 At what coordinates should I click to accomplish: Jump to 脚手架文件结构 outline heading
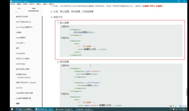click(x=22, y=17)
